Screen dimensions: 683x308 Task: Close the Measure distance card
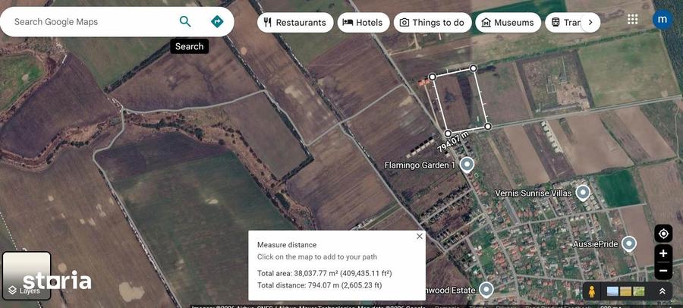click(x=419, y=236)
